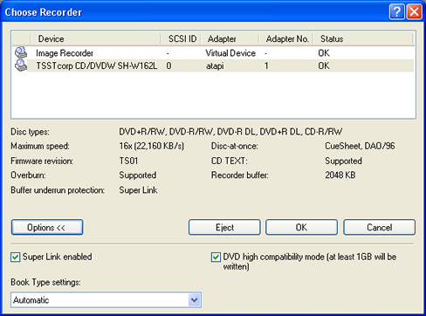Image resolution: width=426 pixels, height=316 pixels.
Task: Click the Adapter No. column header
Action: pos(286,38)
